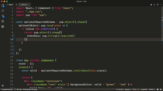Split the editor with the split icon

coord(158,5)
